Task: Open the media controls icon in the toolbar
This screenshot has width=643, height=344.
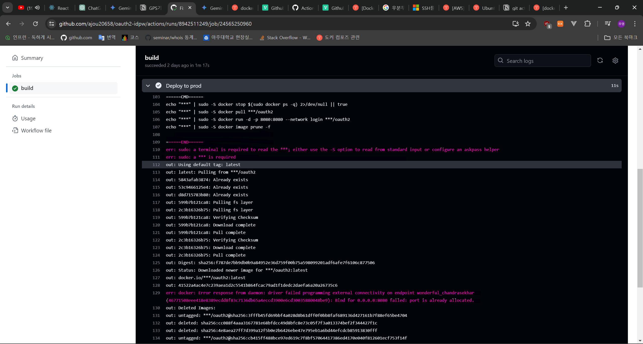Action: [608, 24]
